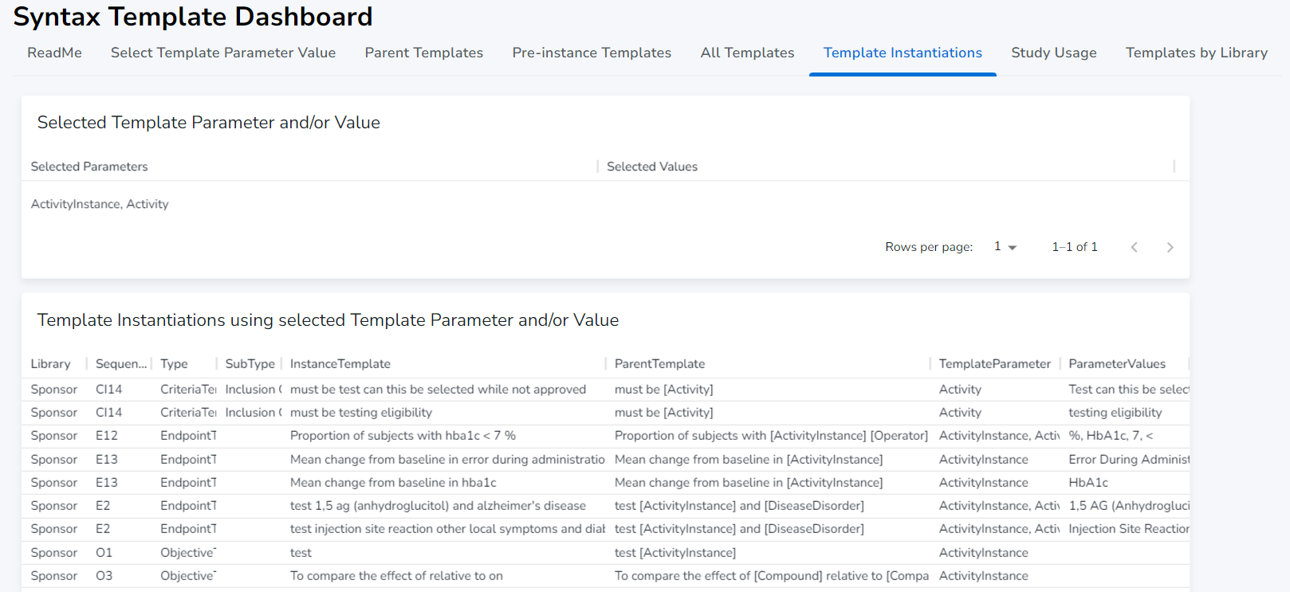Switch to the Study Usage tab
The height and width of the screenshot is (592, 1290).
[1054, 53]
